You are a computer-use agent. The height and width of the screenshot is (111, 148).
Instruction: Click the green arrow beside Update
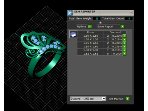click(x=90, y=27)
